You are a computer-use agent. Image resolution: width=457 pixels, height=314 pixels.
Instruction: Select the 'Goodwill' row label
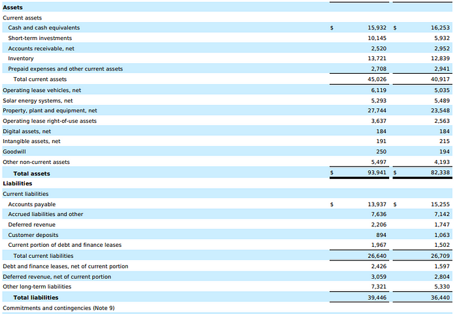coord(14,152)
